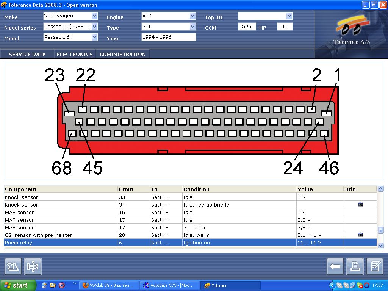This screenshot has height=291, width=388.
Task: Expand the Engine dropdown showing AEK
Action: coord(192,16)
